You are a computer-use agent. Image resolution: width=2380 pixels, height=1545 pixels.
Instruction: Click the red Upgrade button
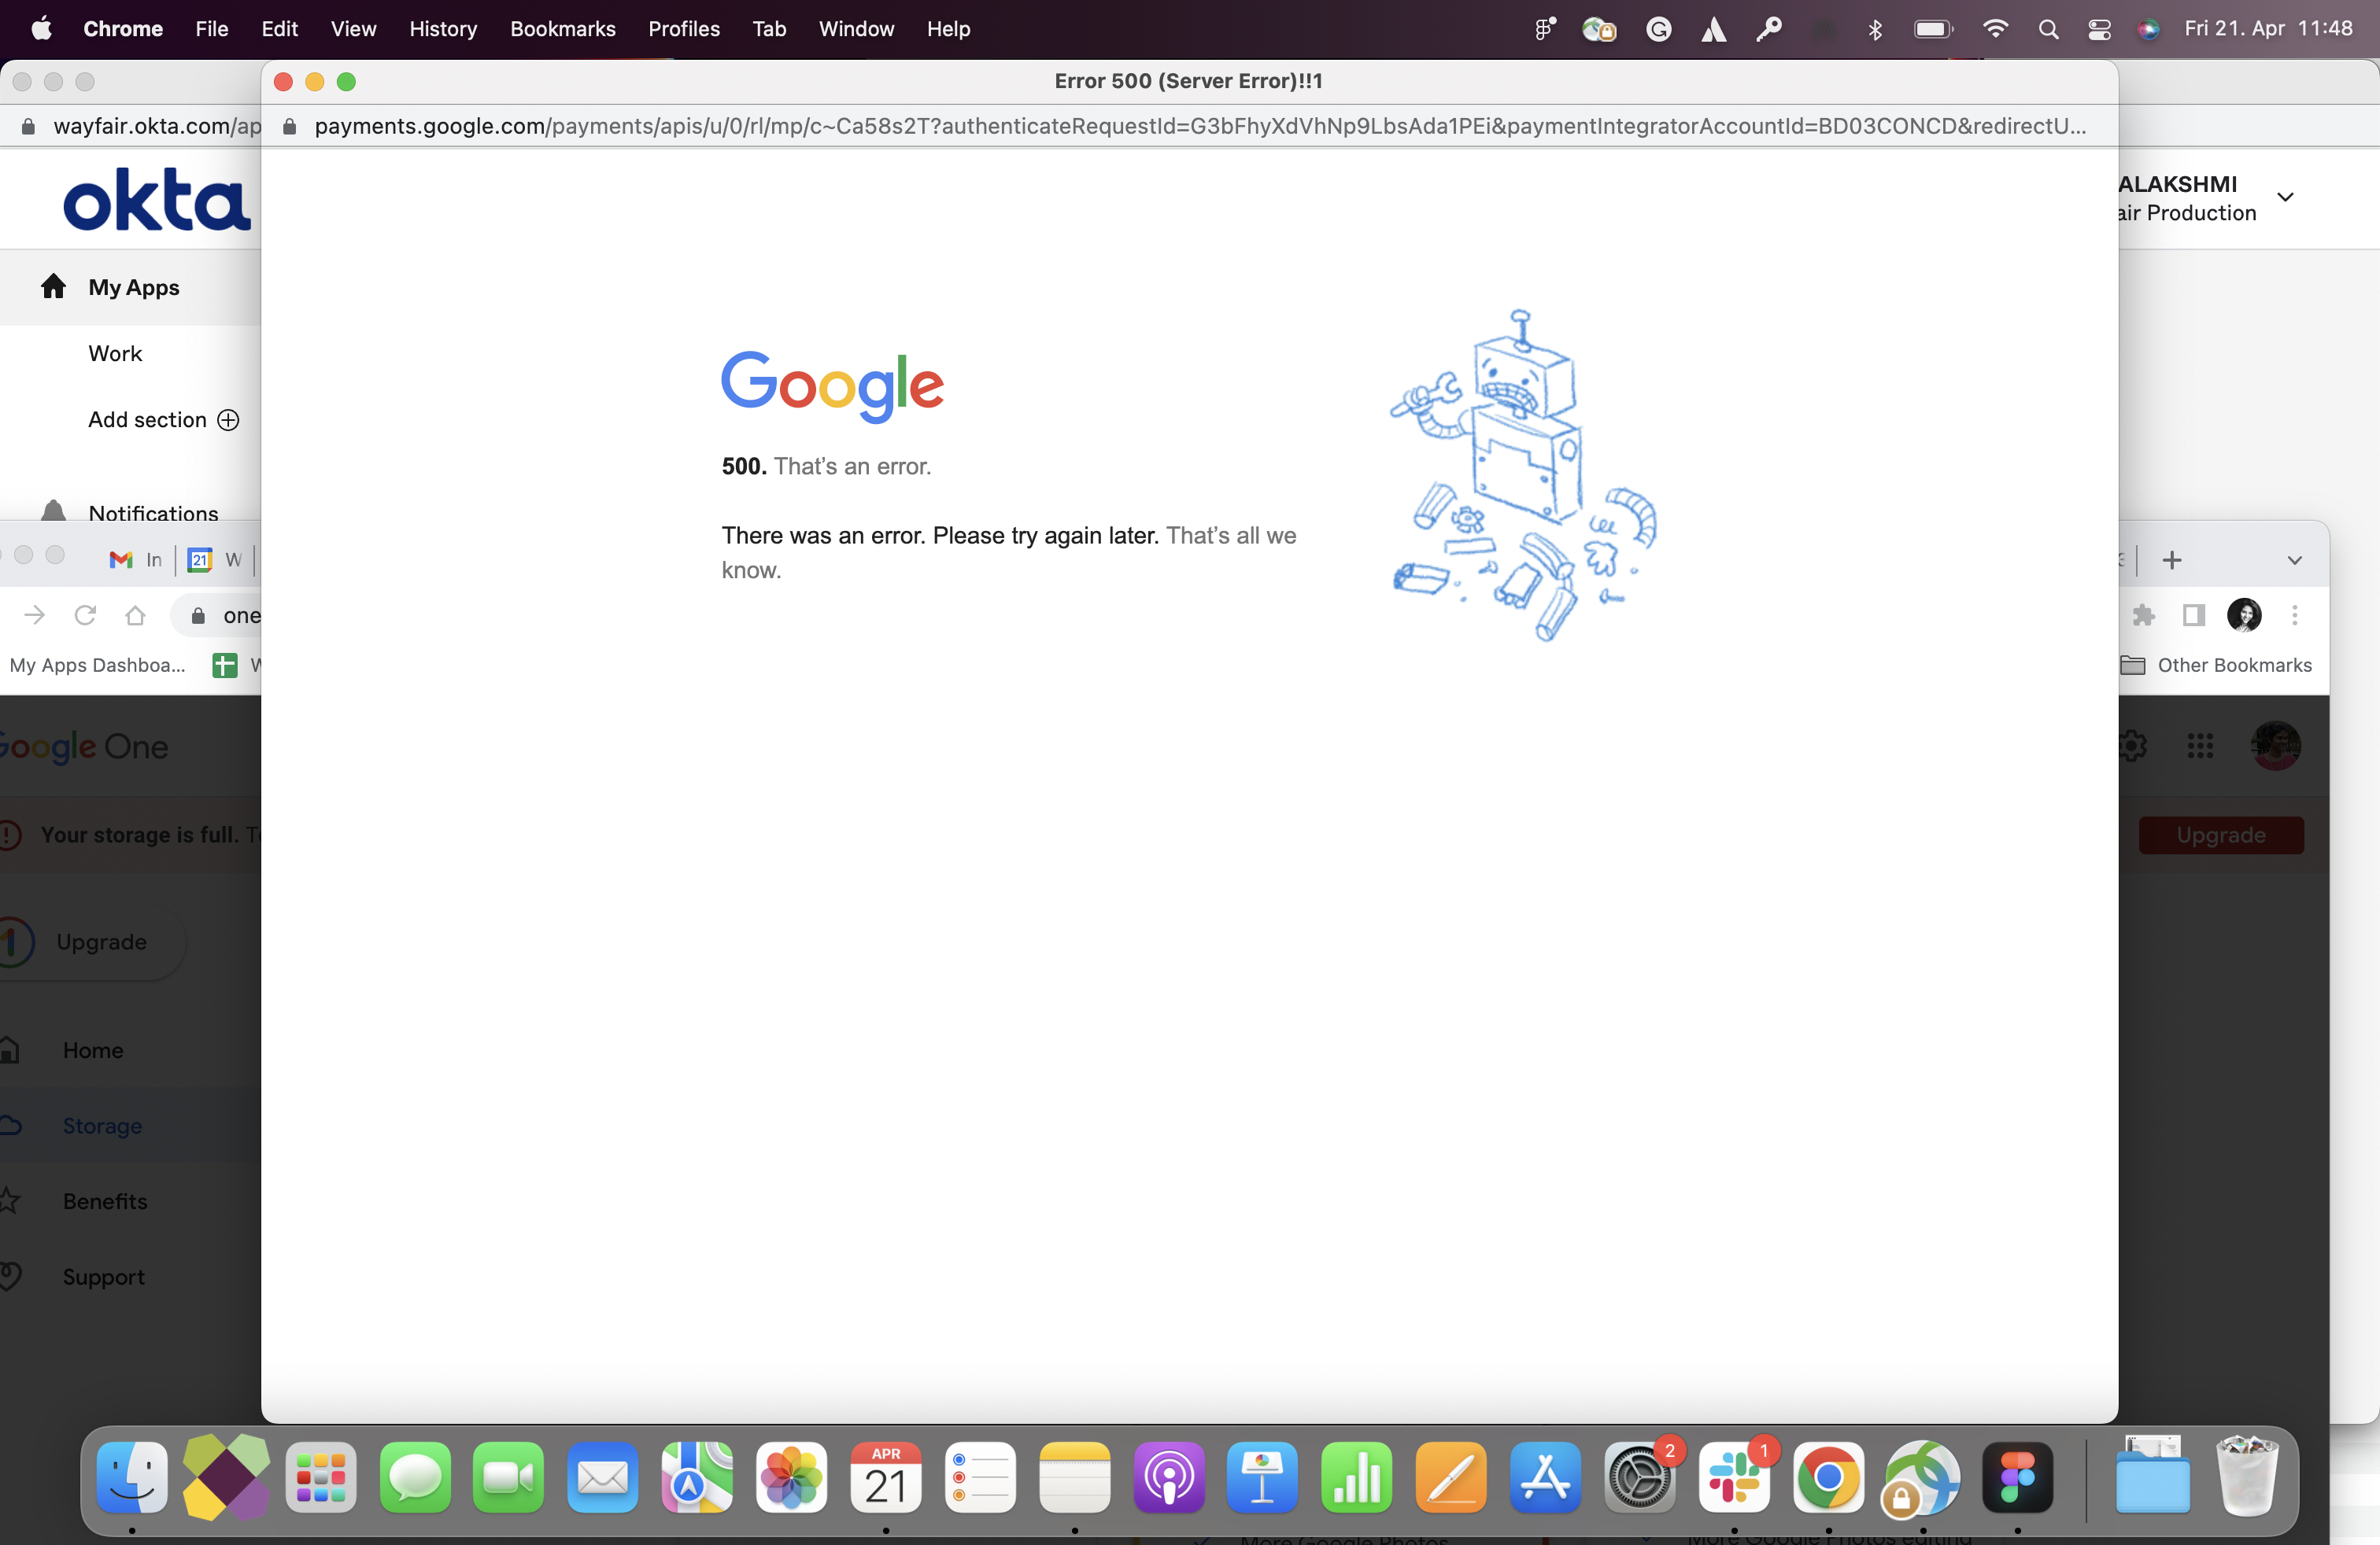pos(2220,835)
